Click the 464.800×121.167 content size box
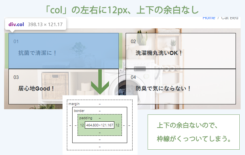Viewport: 245px width, 155px height. 100,125
